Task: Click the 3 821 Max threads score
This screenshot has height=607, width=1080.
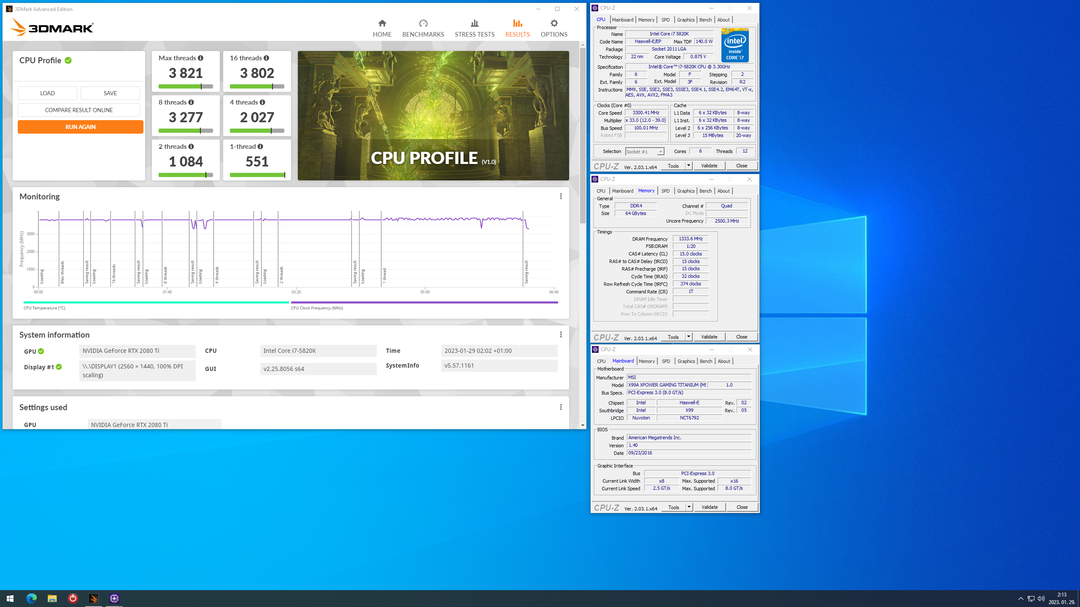Action: [186, 73]
